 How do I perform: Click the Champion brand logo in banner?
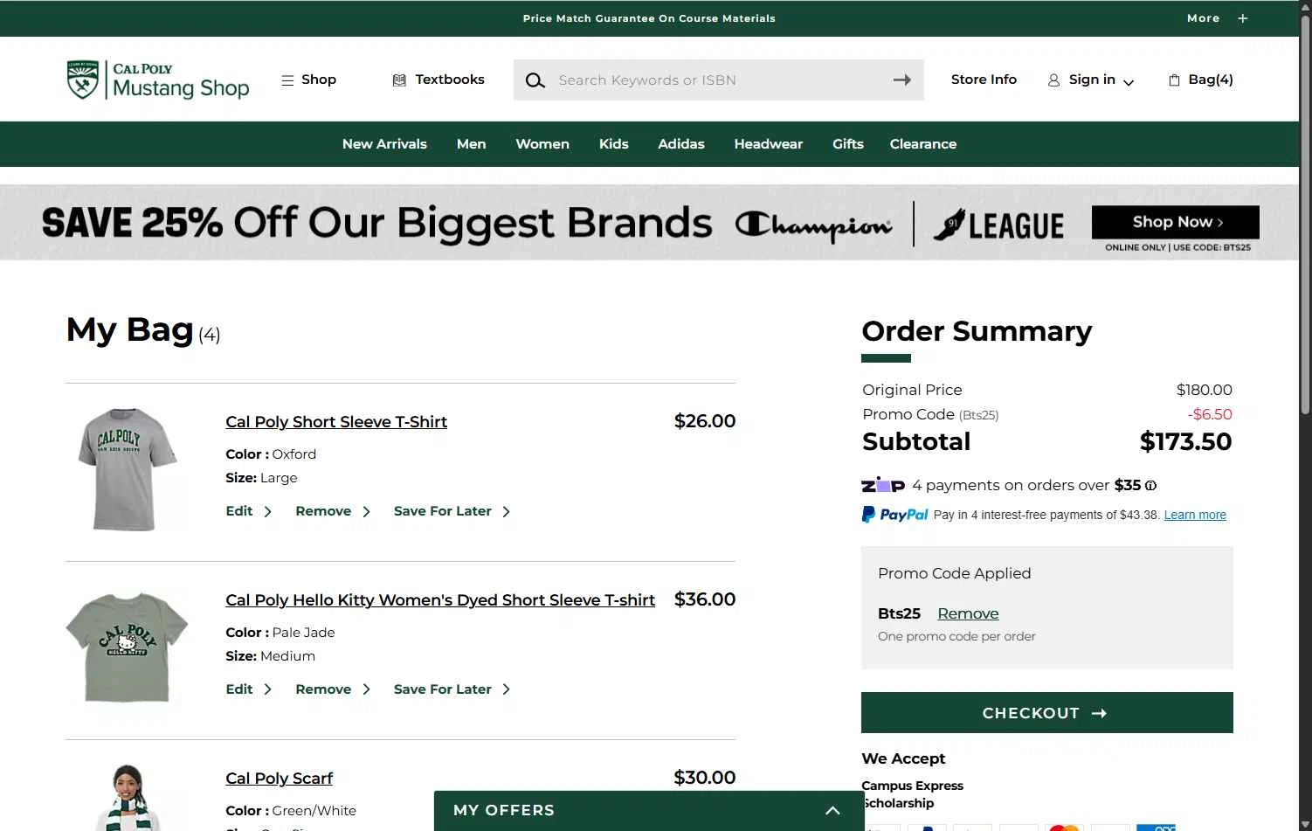(x=813, y=225)
